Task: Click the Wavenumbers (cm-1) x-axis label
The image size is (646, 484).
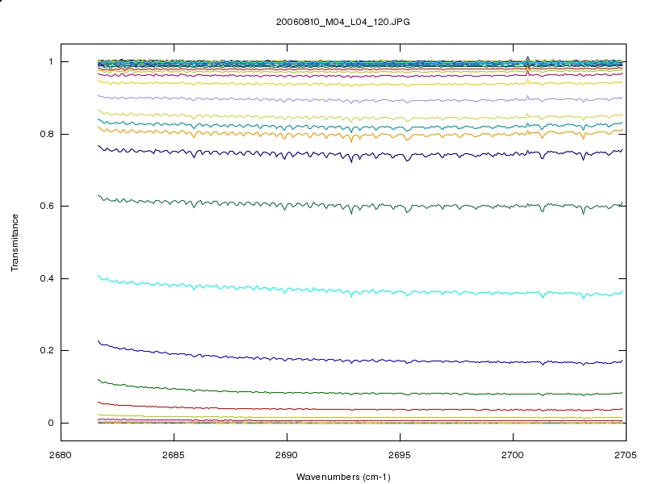Action: [343, 477]
